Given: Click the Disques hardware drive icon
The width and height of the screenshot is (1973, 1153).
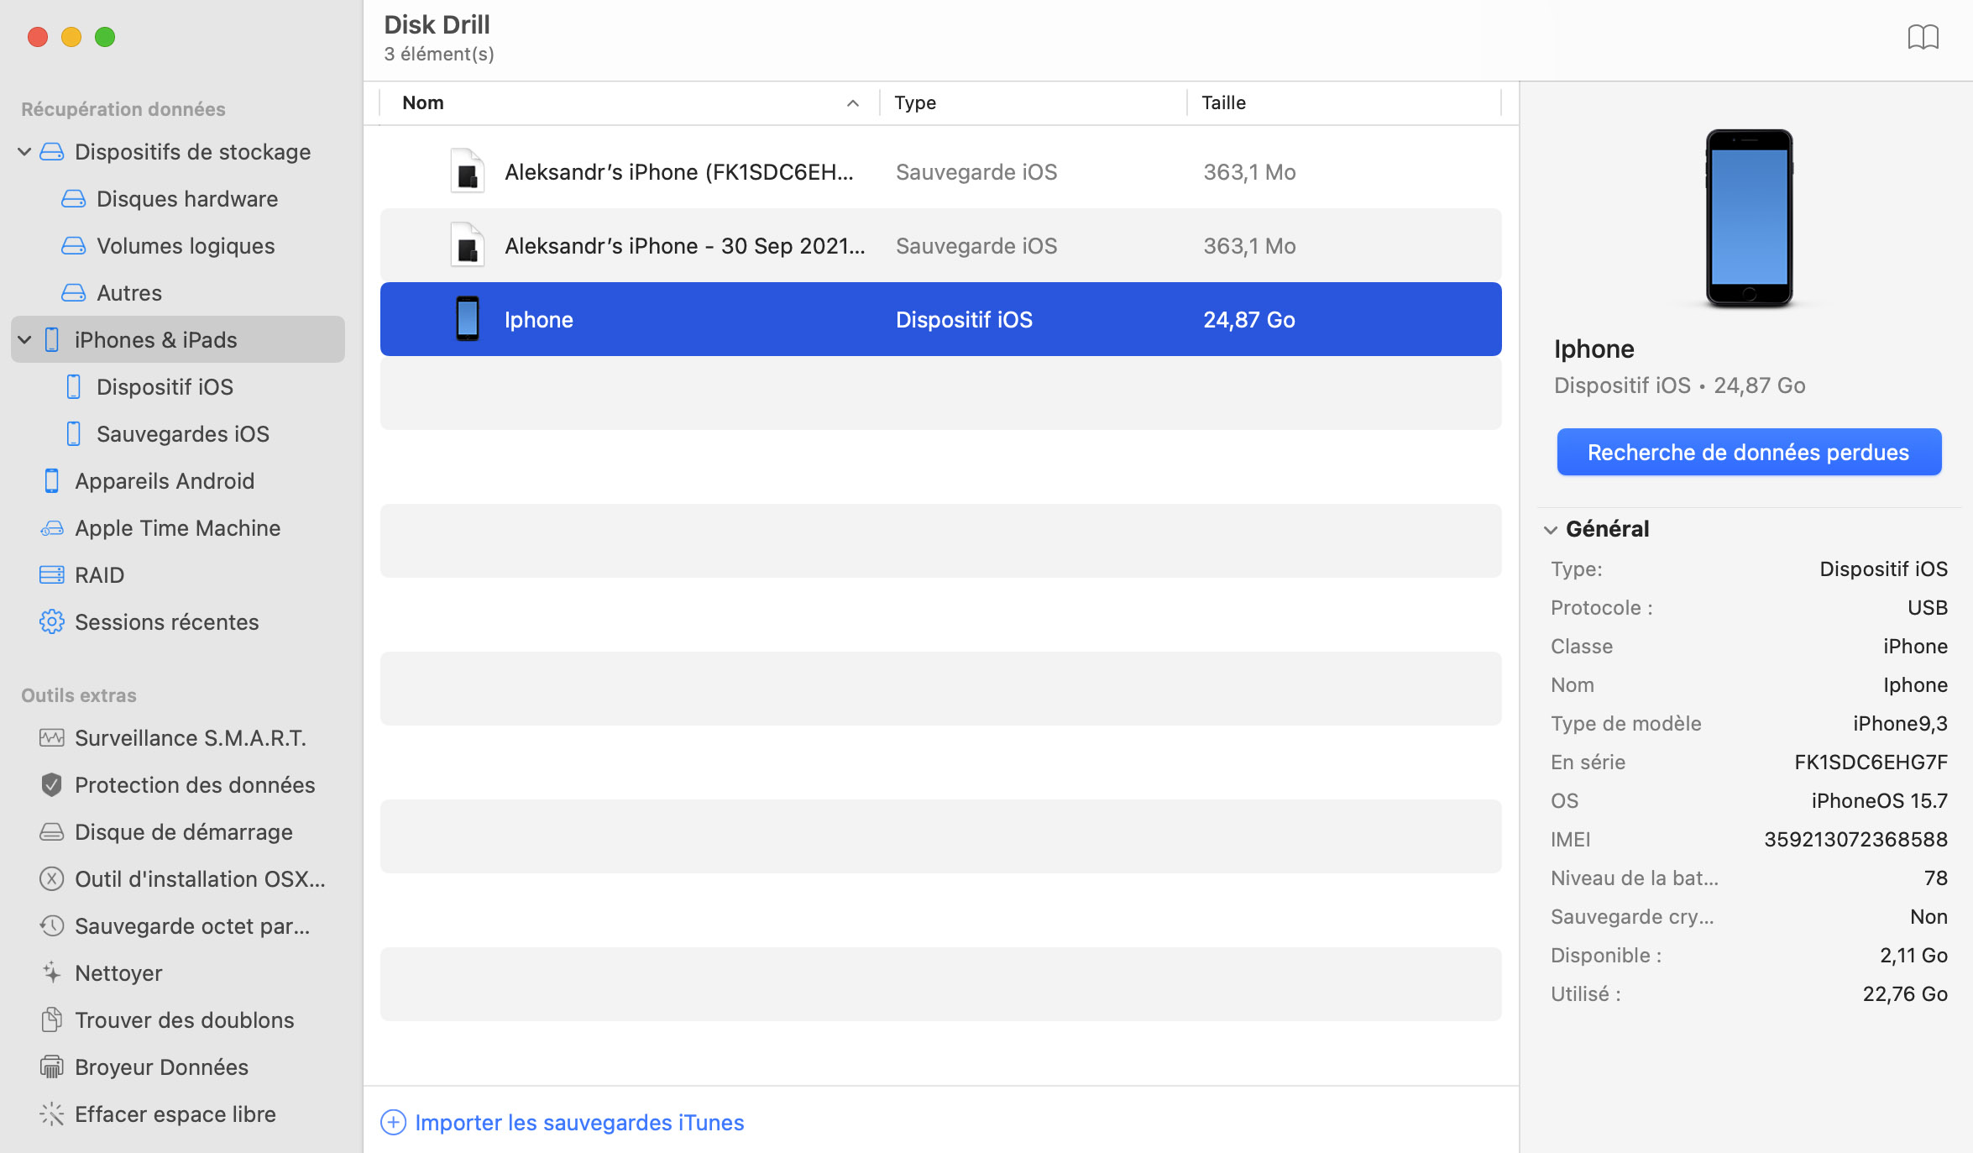Looking at the screenshot, I should point(74,199).
